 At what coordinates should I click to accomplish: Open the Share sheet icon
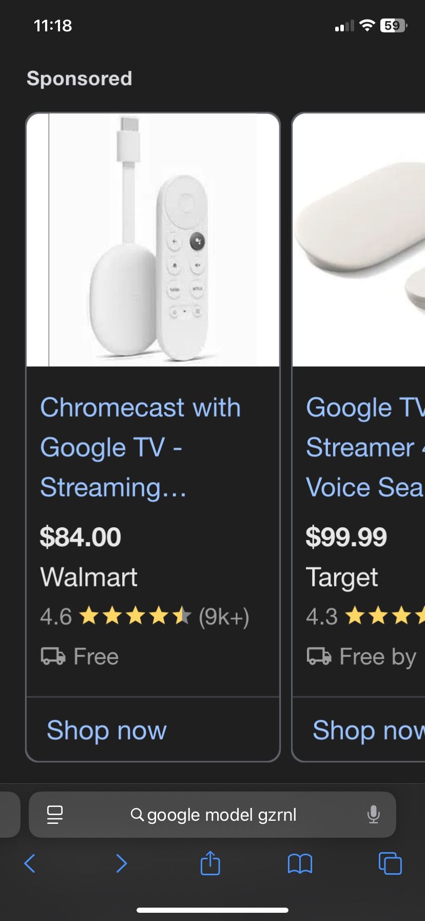pos(210,862)
